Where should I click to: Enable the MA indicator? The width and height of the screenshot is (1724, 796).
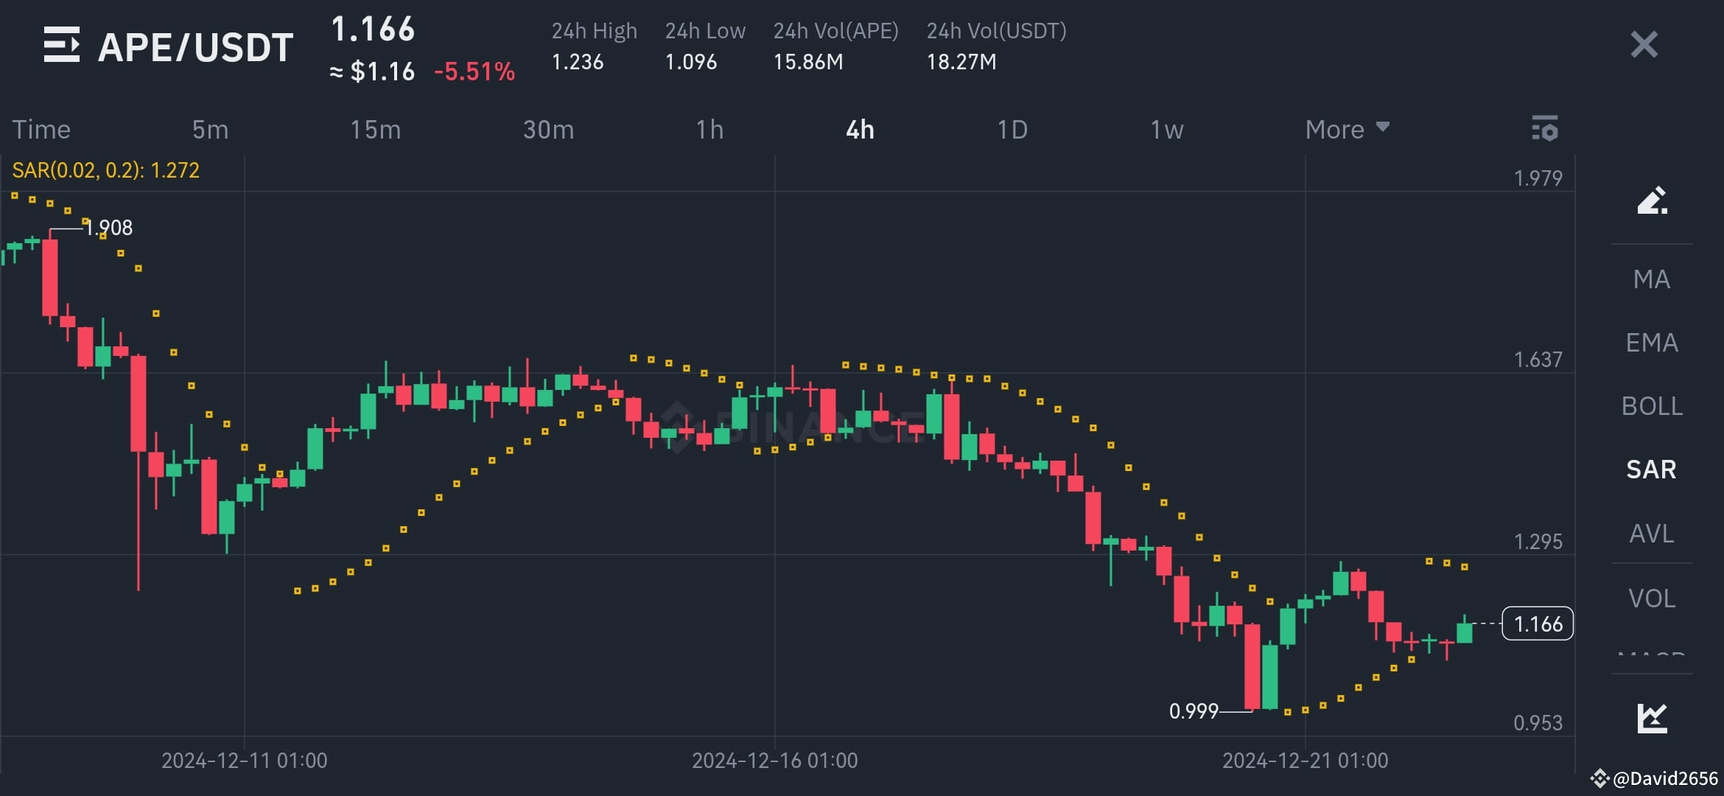(1653, 279)
